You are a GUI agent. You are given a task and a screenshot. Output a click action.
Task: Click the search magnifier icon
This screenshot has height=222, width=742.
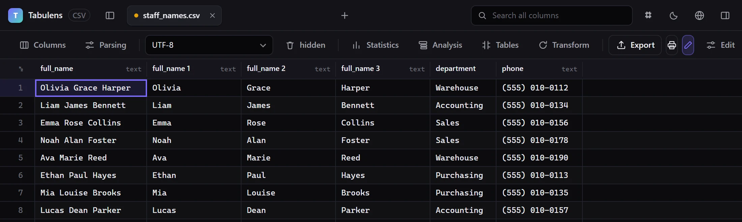482,15
